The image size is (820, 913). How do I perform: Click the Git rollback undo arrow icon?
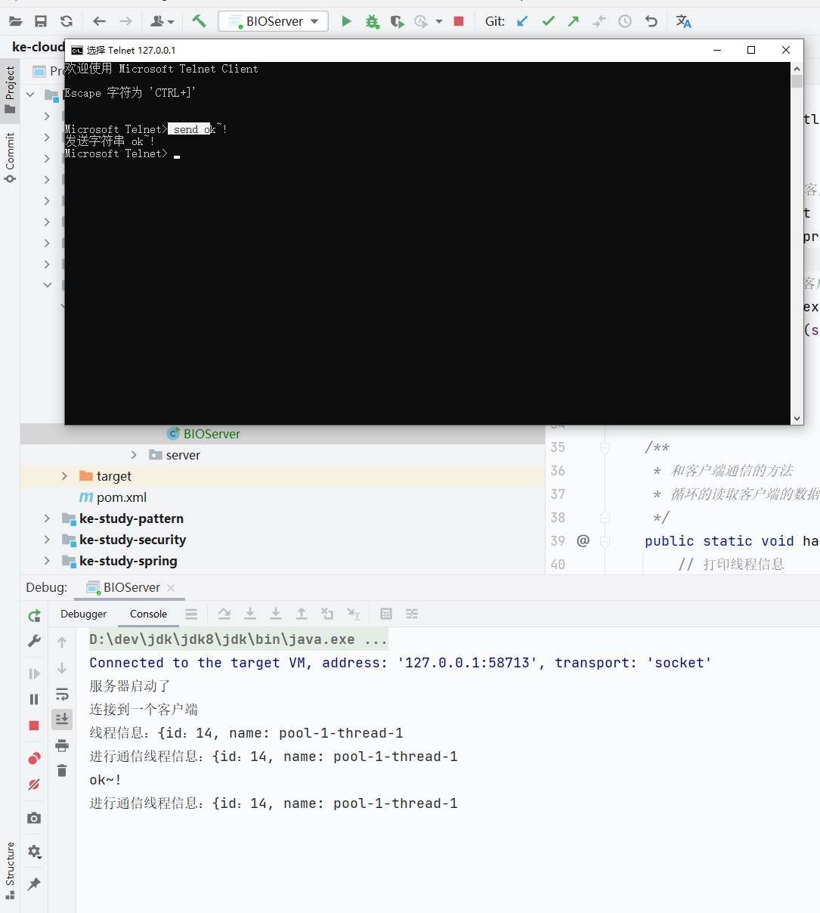tap(651, 21)
